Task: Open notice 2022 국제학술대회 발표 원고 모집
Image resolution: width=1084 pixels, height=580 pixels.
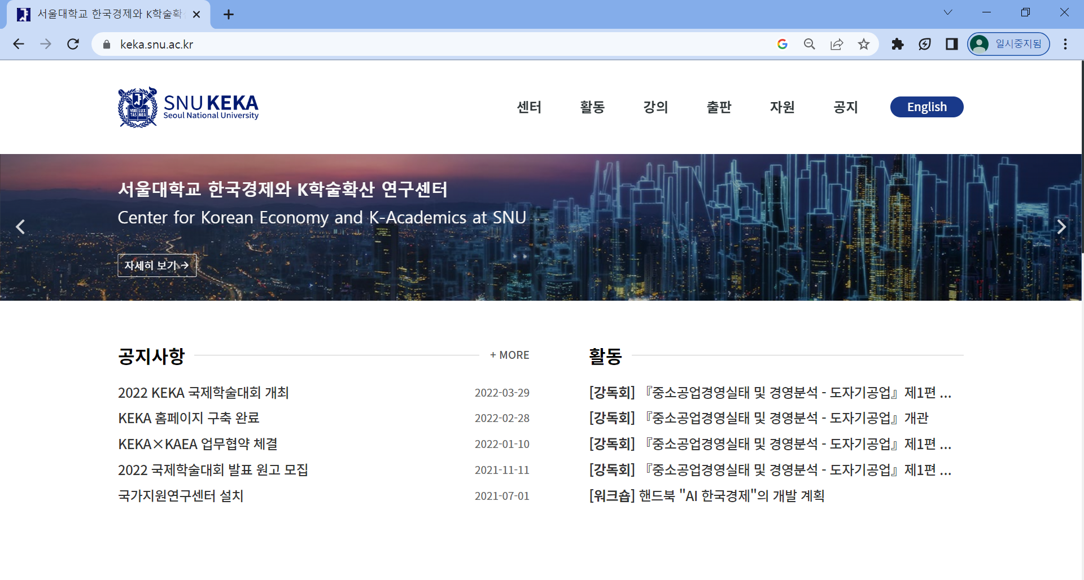Action: pos(213,470)
